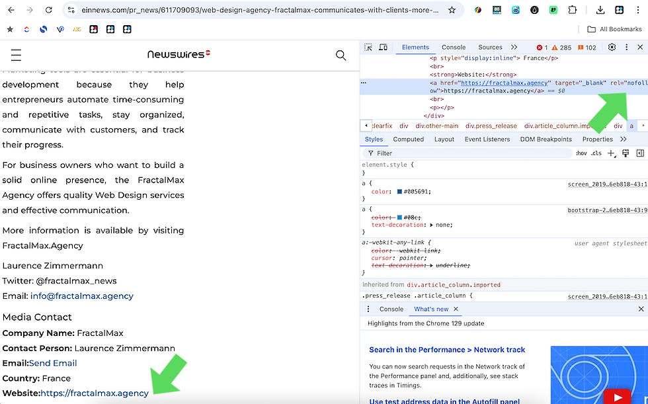Open the Chrome downloads icon

(x=600, y=10)
